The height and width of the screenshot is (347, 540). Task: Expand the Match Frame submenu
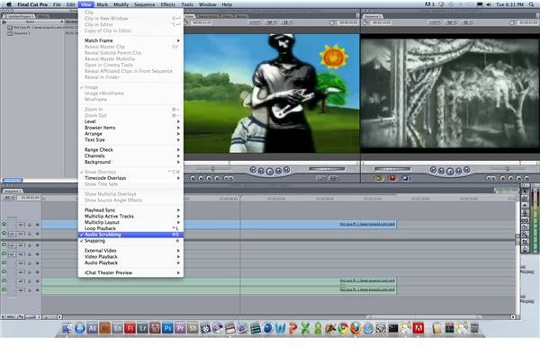click(130, 40)
